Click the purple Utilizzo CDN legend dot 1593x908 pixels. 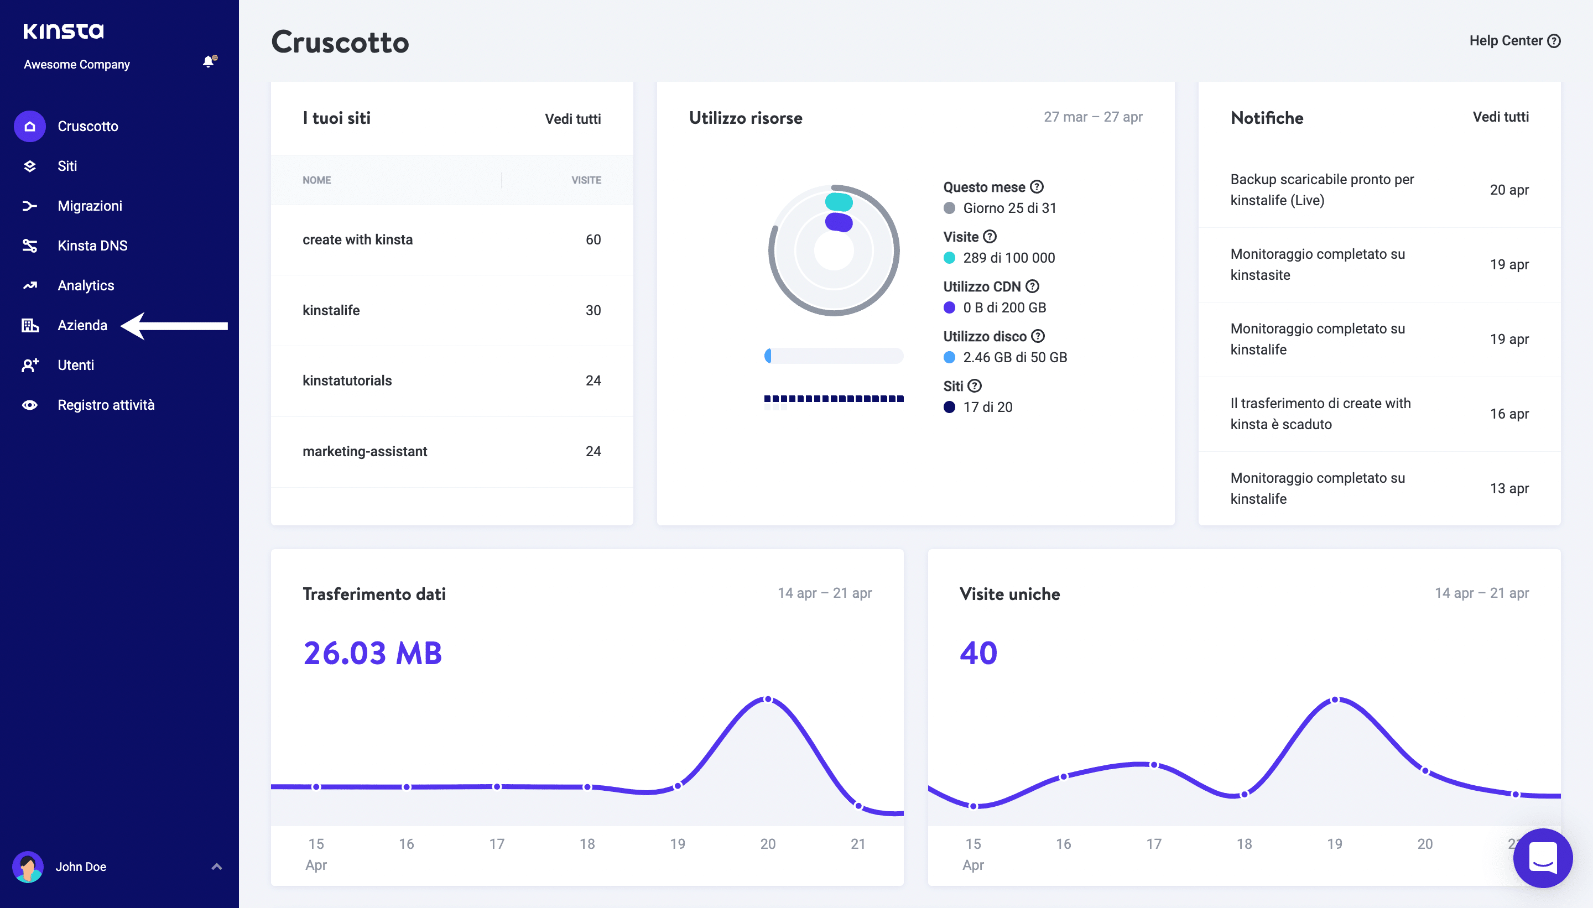pos(949,308)
